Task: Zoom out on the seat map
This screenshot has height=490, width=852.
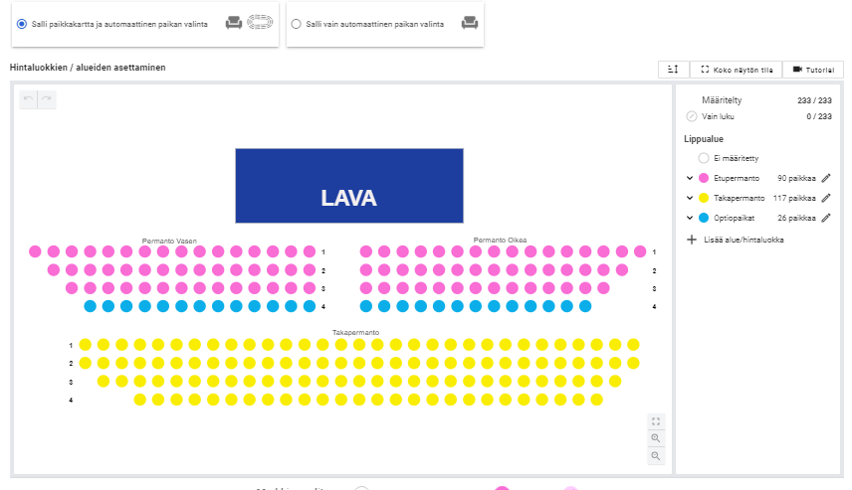Action: tap(656, 456)
